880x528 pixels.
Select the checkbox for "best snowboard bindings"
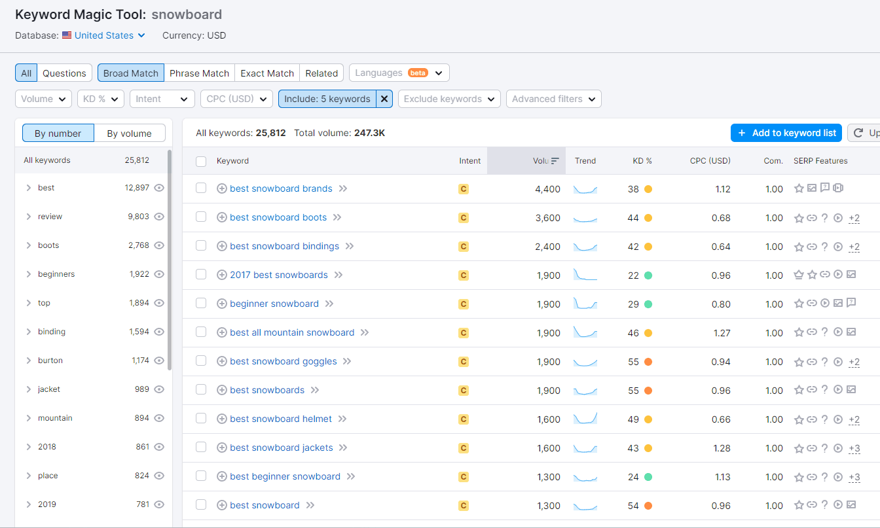coord(201,245)
